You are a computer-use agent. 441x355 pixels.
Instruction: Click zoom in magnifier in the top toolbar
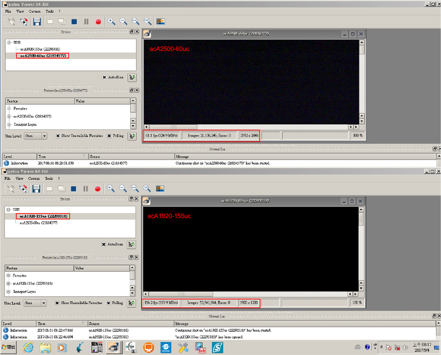click(111, 22)
